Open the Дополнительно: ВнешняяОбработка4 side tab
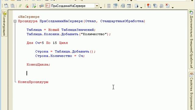The width and height of the screenshot is (195, 110). [x=191, y=39]
